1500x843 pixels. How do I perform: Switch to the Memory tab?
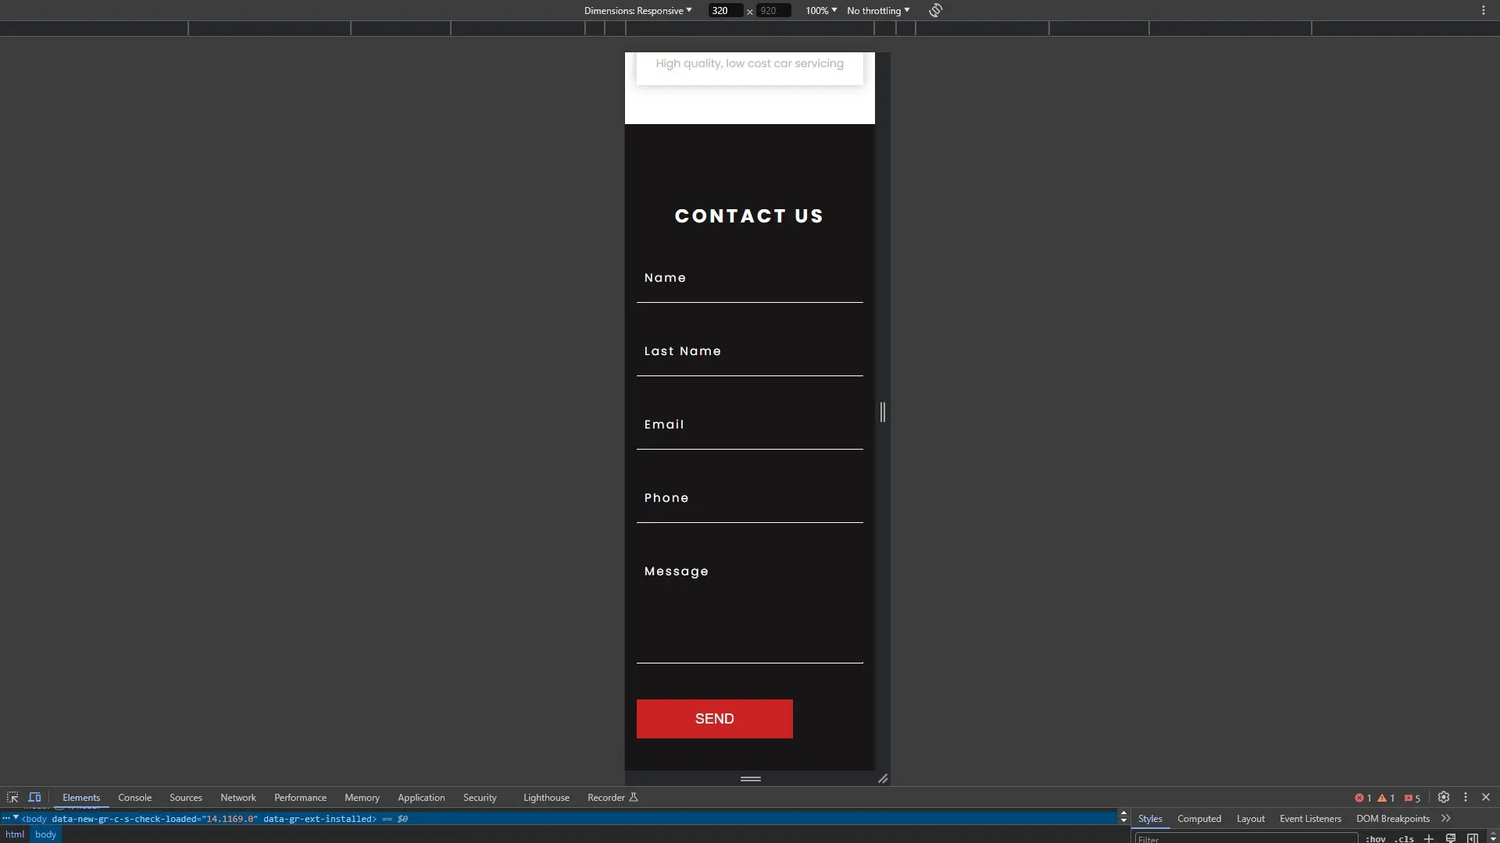(x=362, y=797)
